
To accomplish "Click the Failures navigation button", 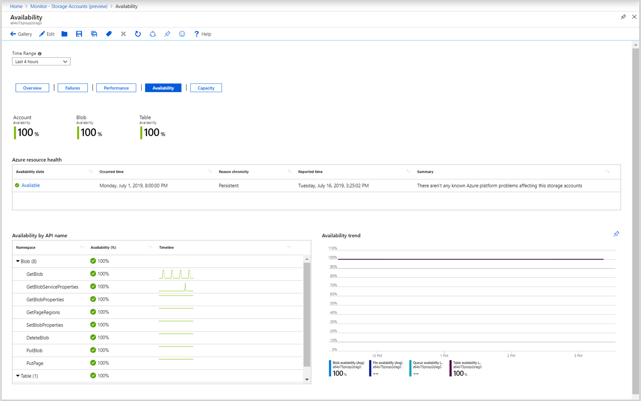I will point(73,88).
